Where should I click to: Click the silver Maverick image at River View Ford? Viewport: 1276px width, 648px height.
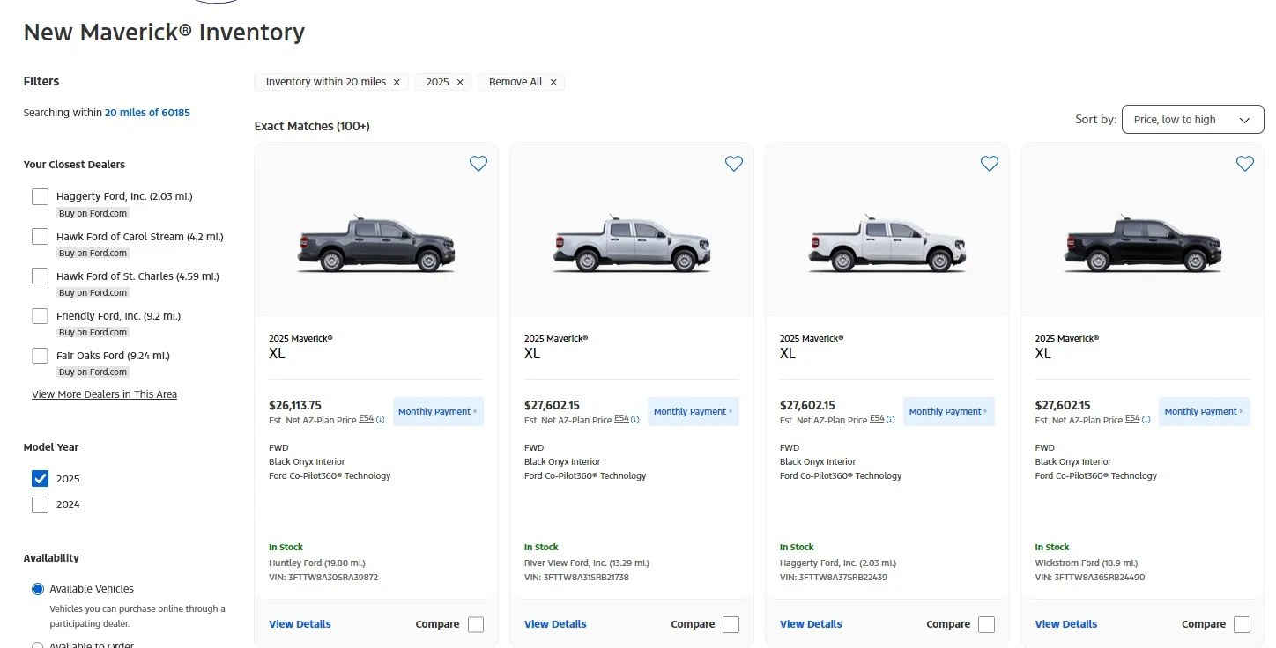point(632,243)
